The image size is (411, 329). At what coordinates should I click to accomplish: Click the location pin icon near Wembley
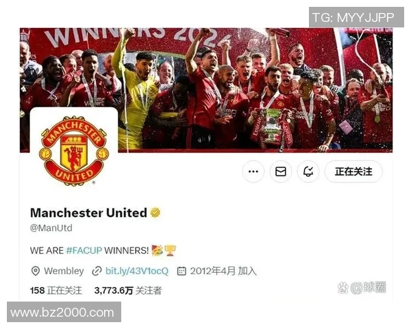pos(36,271)
